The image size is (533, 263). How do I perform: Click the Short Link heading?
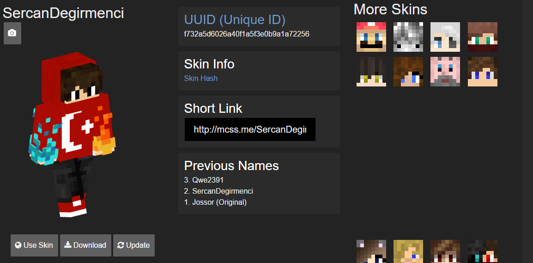(x=213, y=109)
